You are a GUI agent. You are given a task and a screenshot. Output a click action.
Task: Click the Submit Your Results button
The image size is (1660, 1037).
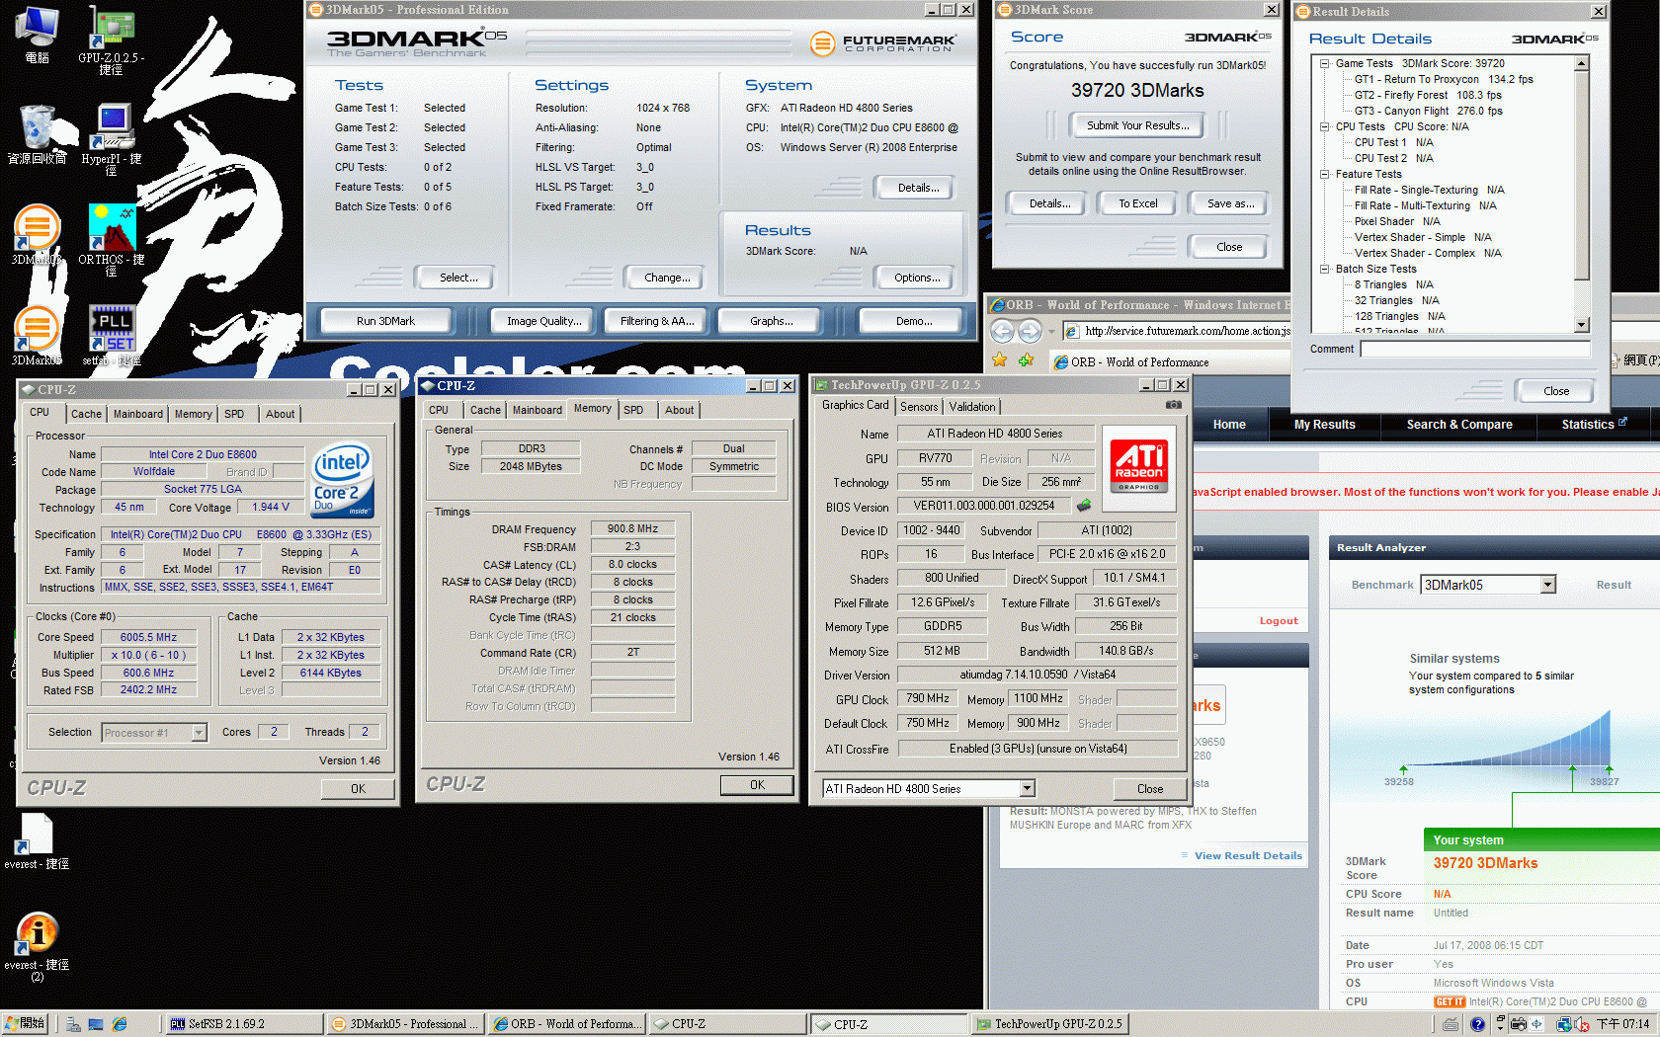pos(1137,125)
